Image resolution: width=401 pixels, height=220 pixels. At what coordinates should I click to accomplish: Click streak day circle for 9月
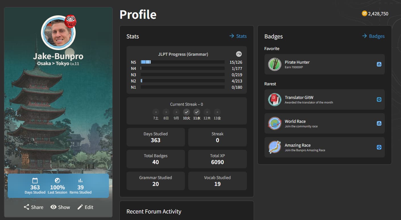(176, 112)
